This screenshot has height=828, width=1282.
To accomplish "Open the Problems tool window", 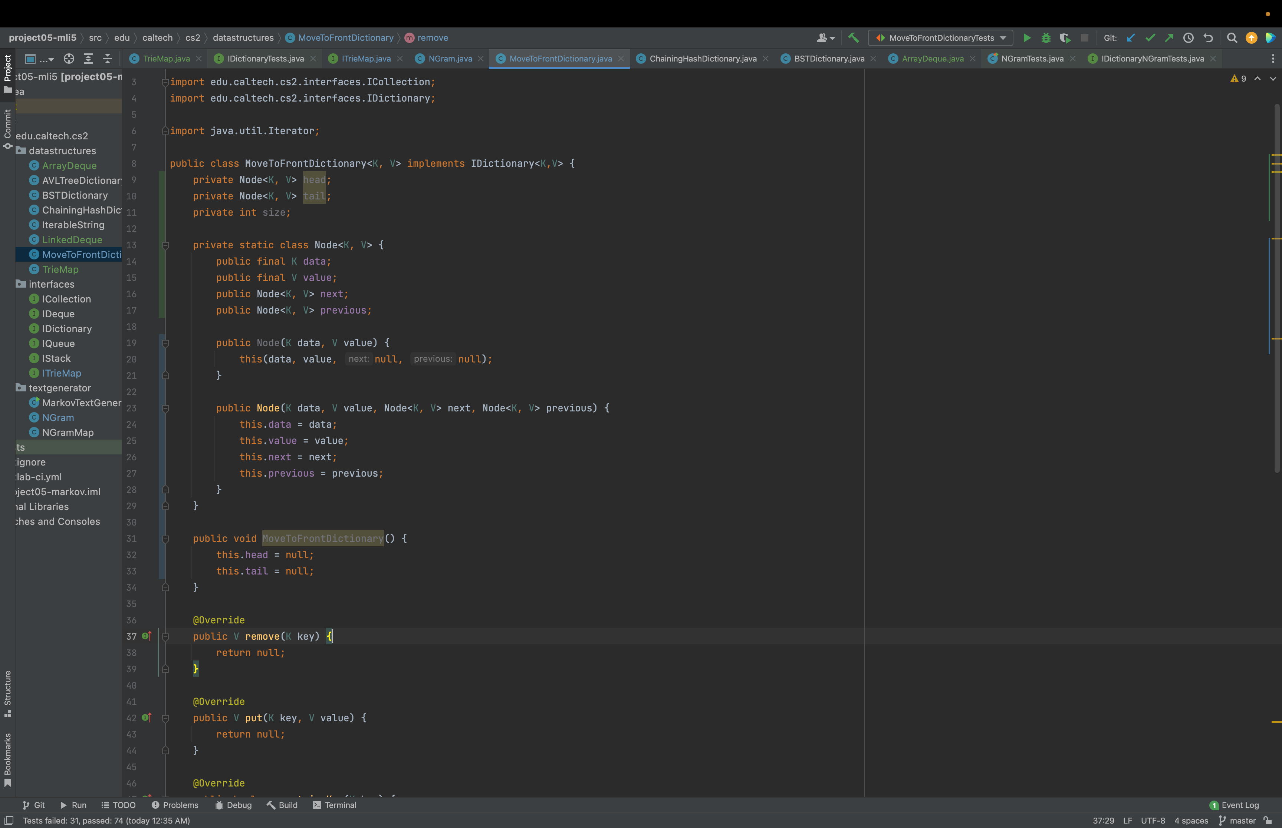I will point(175,805).
